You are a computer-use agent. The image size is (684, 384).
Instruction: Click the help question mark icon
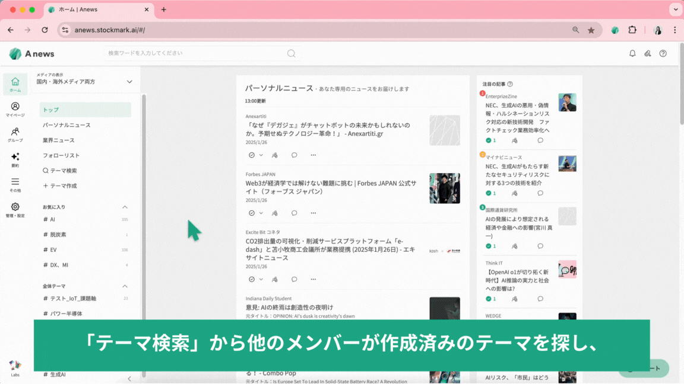663,53
